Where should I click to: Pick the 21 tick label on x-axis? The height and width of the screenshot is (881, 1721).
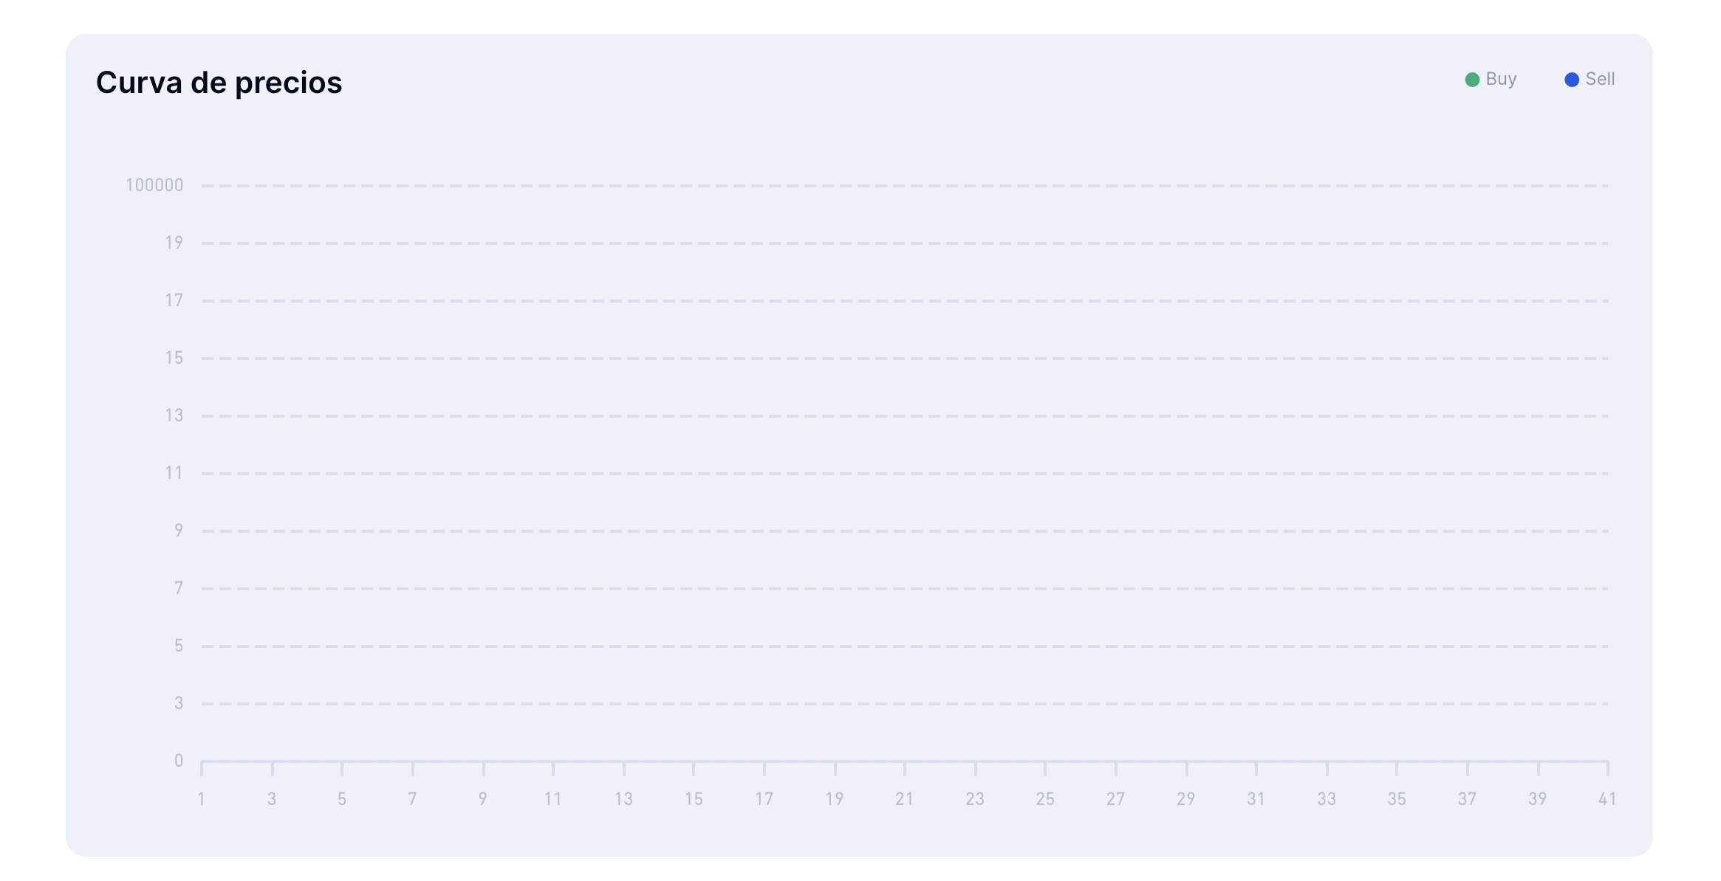pyautogui.click(x=904, y=799)
